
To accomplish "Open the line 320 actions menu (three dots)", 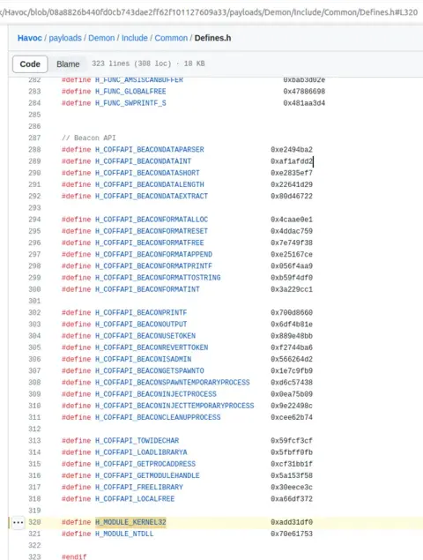I will [x=18, y=522].
